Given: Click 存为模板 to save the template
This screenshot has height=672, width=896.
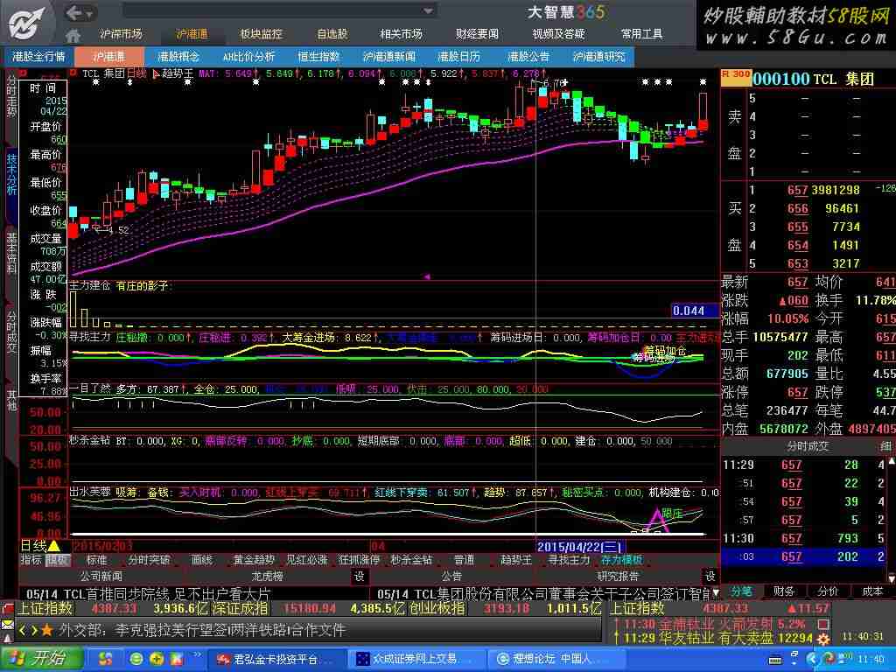Looking at the screenshot, I should tap(621, 560).
